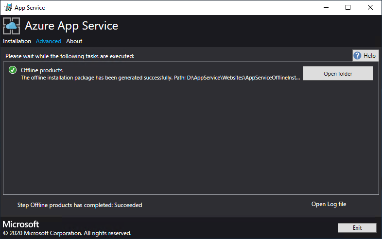Go to the About tab
The height and width of the screenshot is (239, 382).
click(x=74, y=41)
